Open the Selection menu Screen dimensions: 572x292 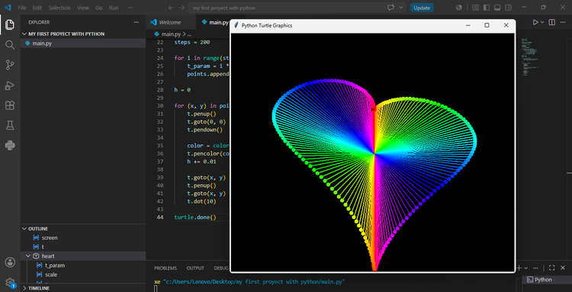(59, 8)
